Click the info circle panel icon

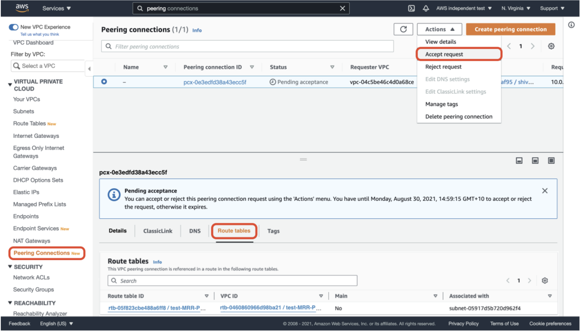[x=571, y=25]
